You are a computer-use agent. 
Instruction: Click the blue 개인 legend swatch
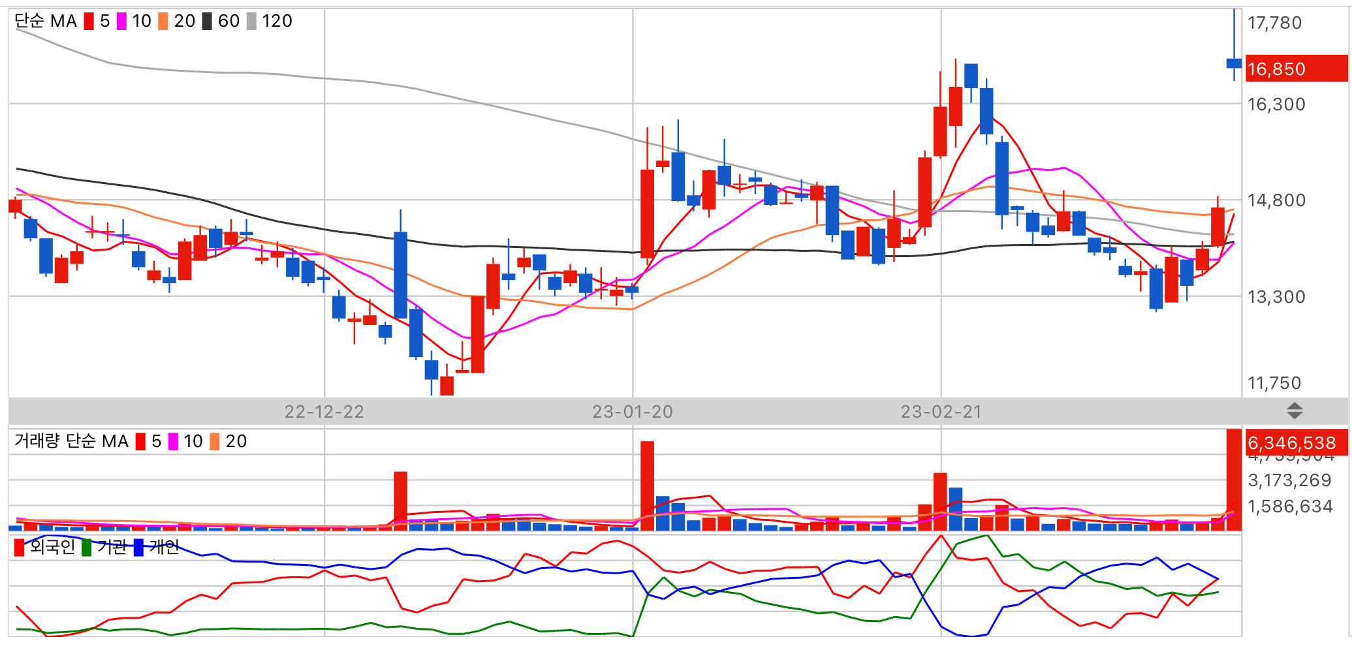(x=138, y=548)
